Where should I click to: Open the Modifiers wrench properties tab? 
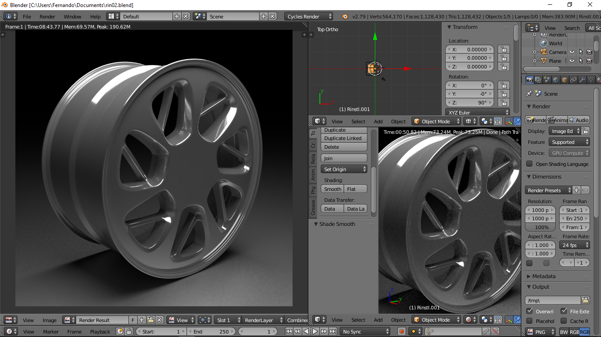[582, 80]
